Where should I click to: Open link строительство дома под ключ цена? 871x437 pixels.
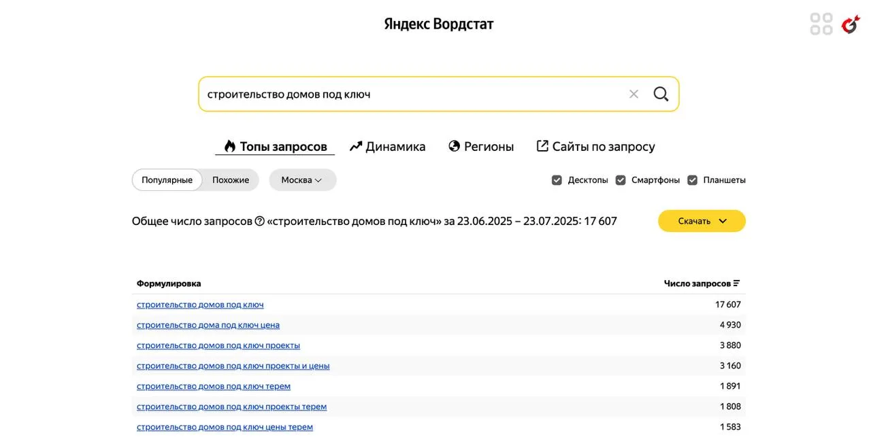(208, 325)
